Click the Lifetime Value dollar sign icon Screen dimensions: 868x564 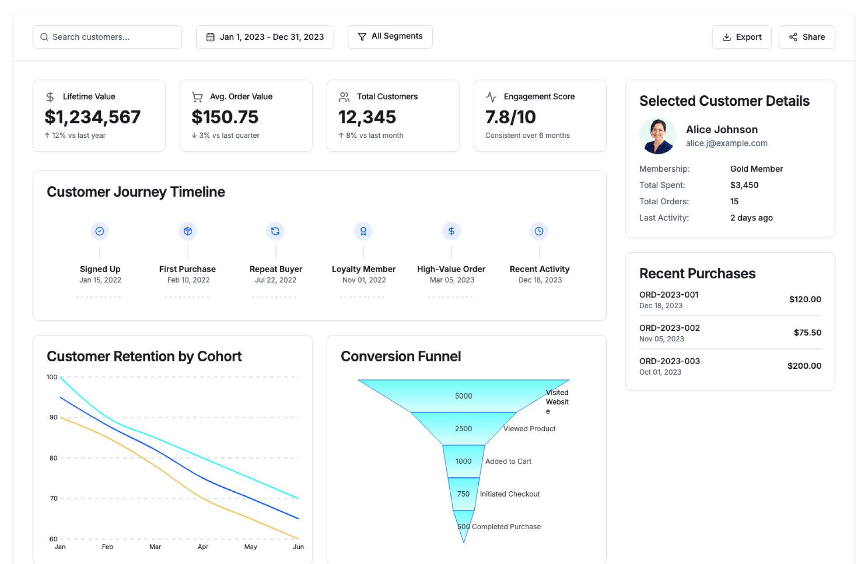pyautogui.click(x=50, y=97)
